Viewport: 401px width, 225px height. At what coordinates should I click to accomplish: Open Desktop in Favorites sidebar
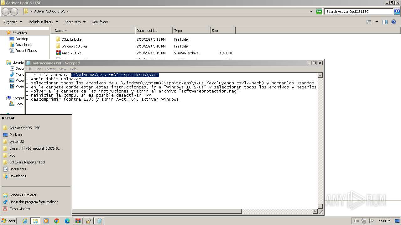pos(19,39)
